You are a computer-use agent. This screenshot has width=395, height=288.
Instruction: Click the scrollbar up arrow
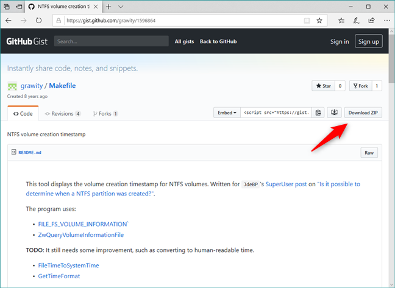coord(391,32)
